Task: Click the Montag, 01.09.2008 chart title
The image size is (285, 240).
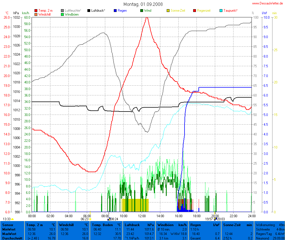Action: click(143, 4)
